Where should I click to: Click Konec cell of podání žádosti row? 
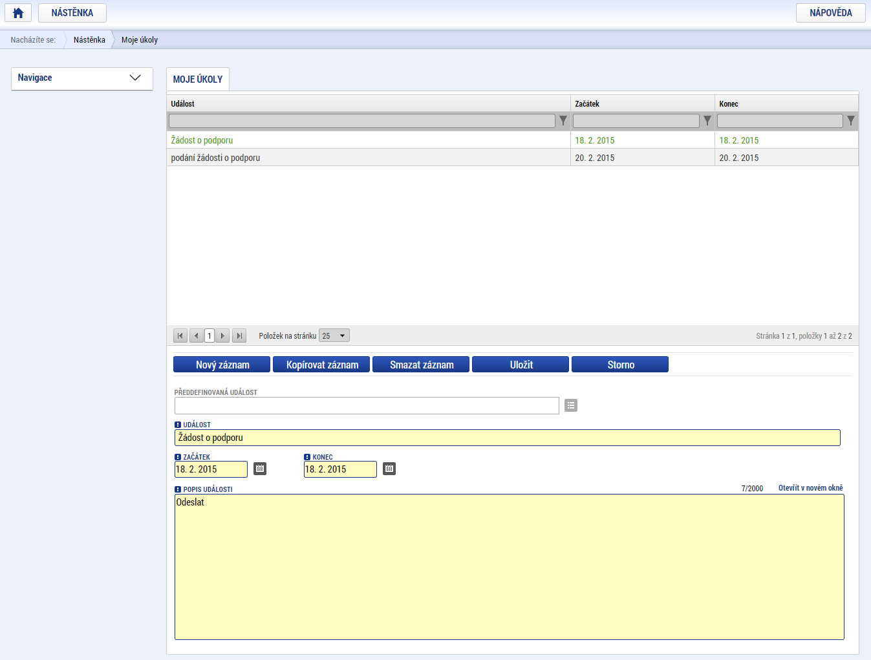pyautogui.click(x=787, y=158)
